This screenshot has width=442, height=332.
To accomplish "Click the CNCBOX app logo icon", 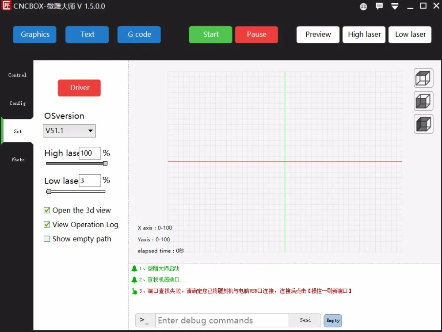I will coord(6,5).
